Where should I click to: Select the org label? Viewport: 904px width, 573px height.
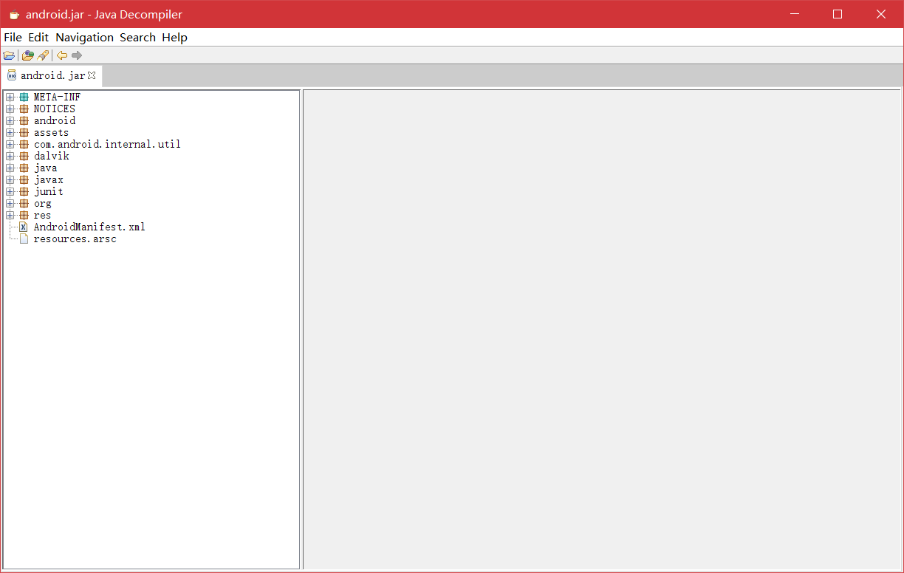tap(42, 203)
